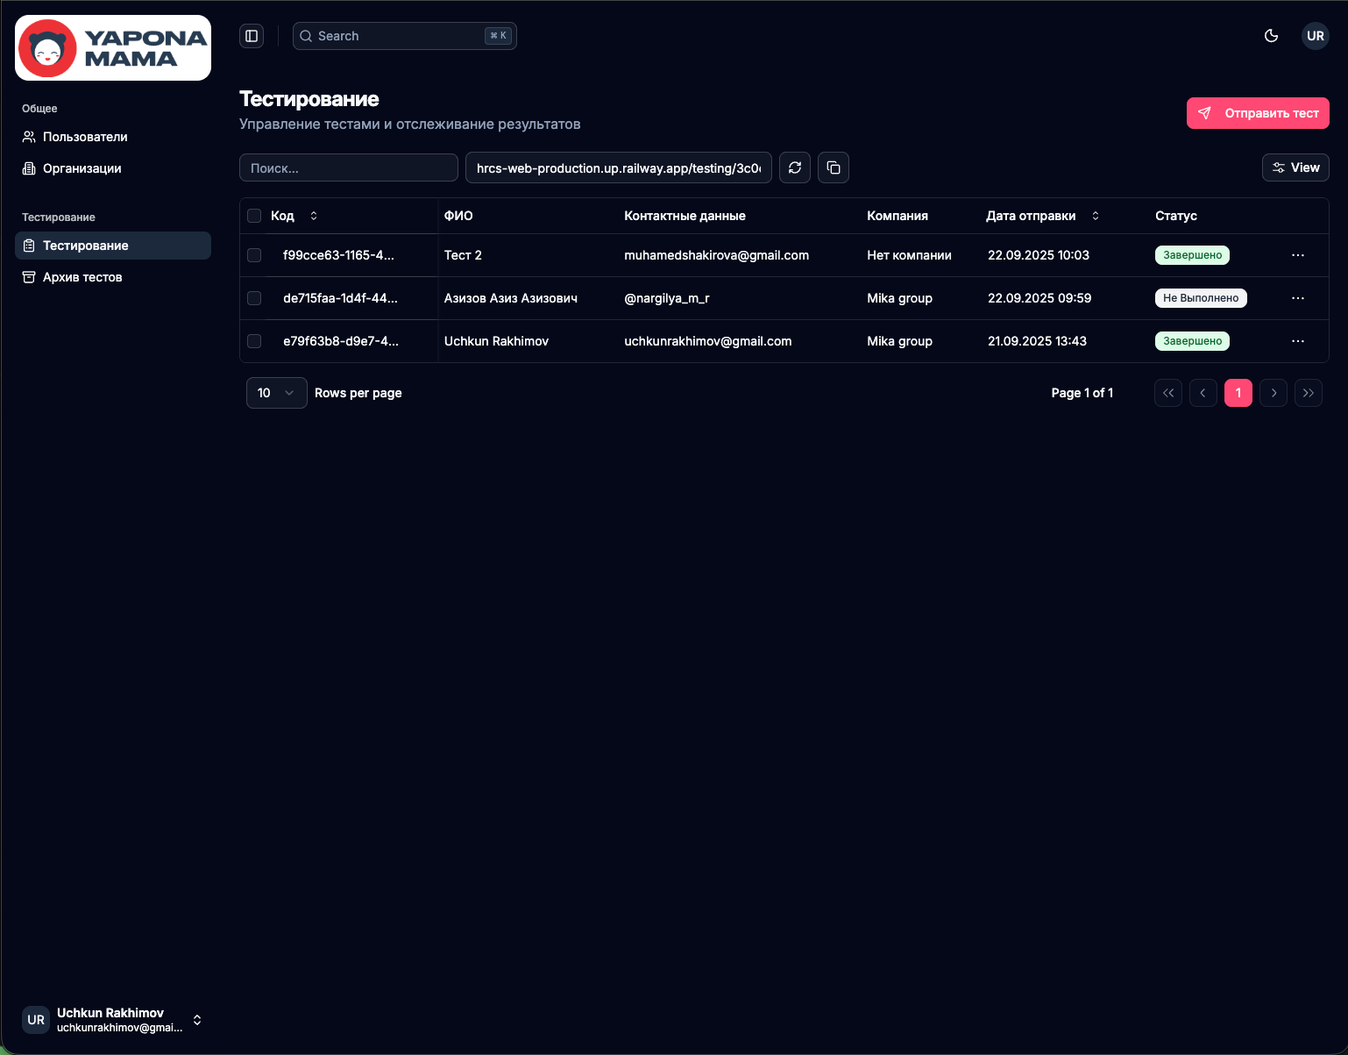The width and height of the screenshot is (1348, 1055).
Task: Open Пользователи in the sidebar
Action: [85, 137]
